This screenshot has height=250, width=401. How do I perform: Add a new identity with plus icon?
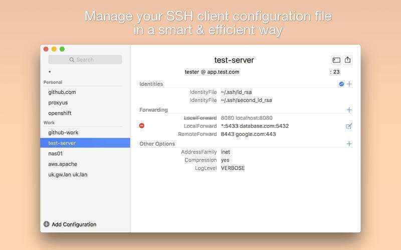(x=349, y=84)
